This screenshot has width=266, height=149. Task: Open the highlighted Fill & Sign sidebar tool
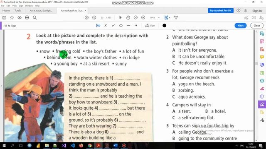(x=262, y=104)
